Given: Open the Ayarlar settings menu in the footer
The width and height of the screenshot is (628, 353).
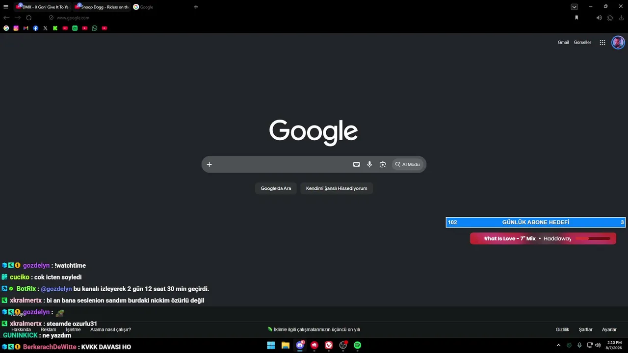Looking at the screenshot, I should point(609,330).
